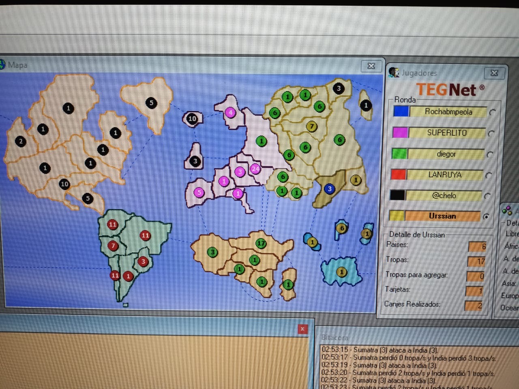Select the black 10-troop token on Iceland
519x389 pixels.
pyautogui.click(x=192, y=119)
